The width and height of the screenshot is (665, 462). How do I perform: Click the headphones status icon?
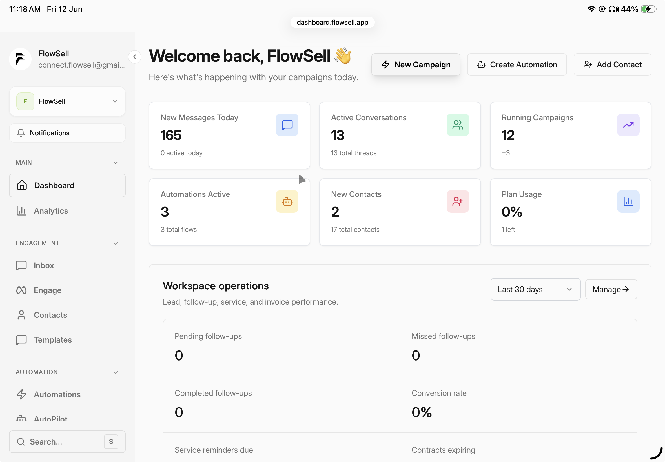coord(613,9)
